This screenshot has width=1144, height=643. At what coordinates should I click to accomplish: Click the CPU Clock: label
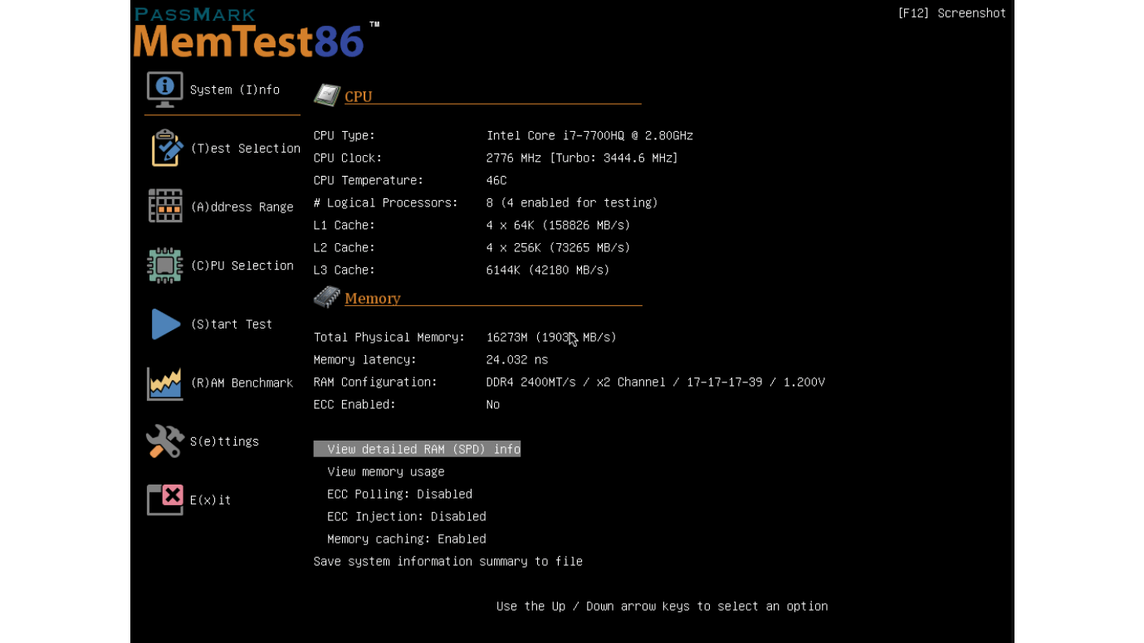point(348,158)
